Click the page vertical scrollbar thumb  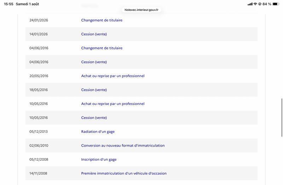pos(282,118)
